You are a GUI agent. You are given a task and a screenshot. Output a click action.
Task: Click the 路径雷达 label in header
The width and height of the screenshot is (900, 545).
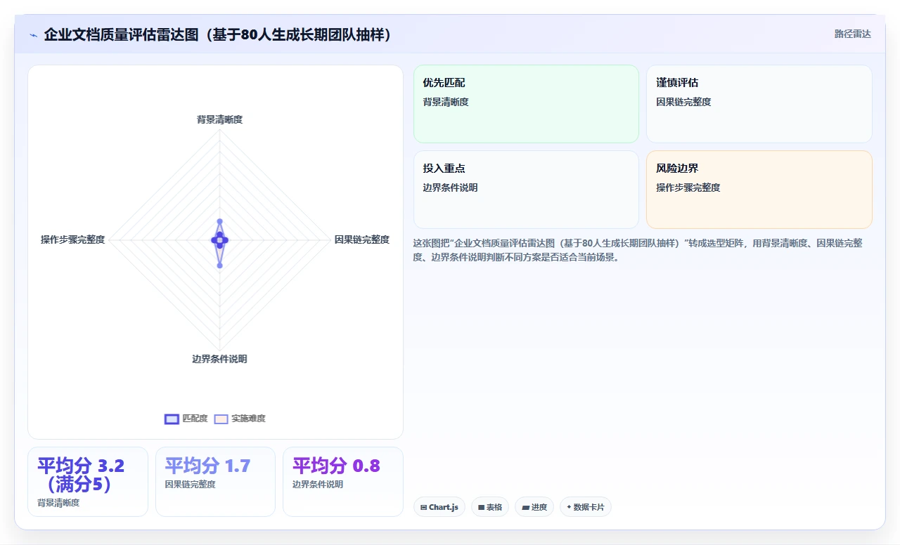coord(853,34)
